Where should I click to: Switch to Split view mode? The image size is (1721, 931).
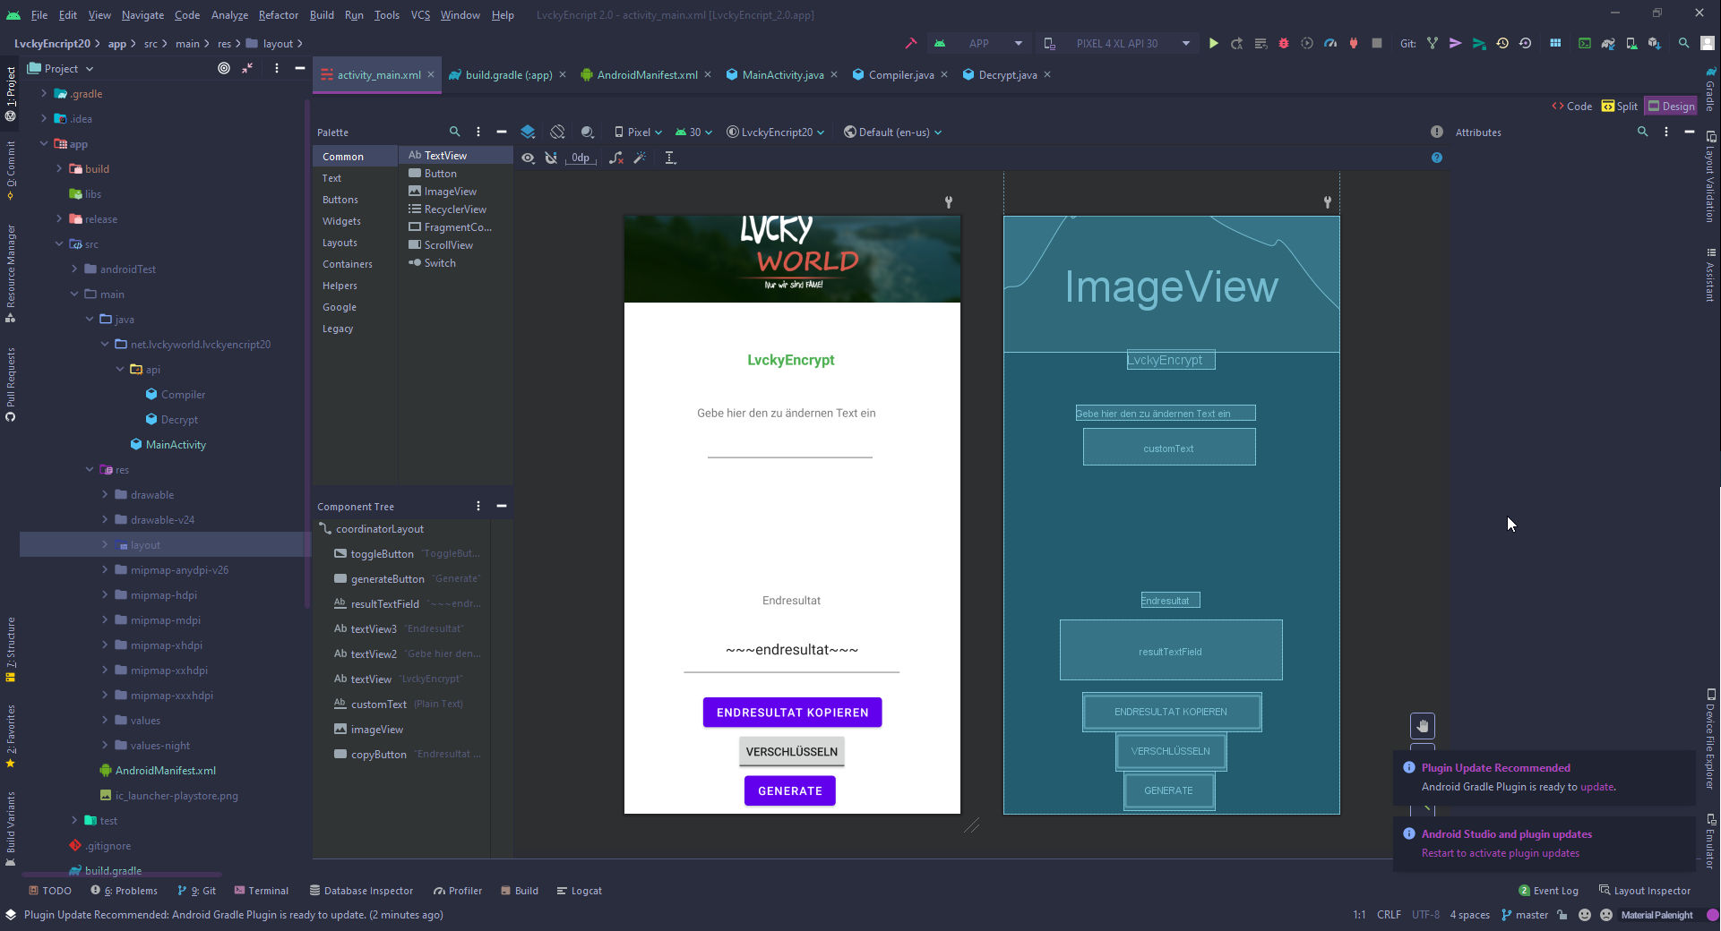(1620, 106)
